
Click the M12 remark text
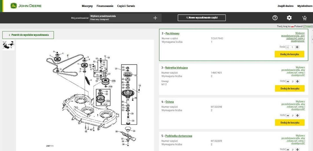(x=164, y=84)
